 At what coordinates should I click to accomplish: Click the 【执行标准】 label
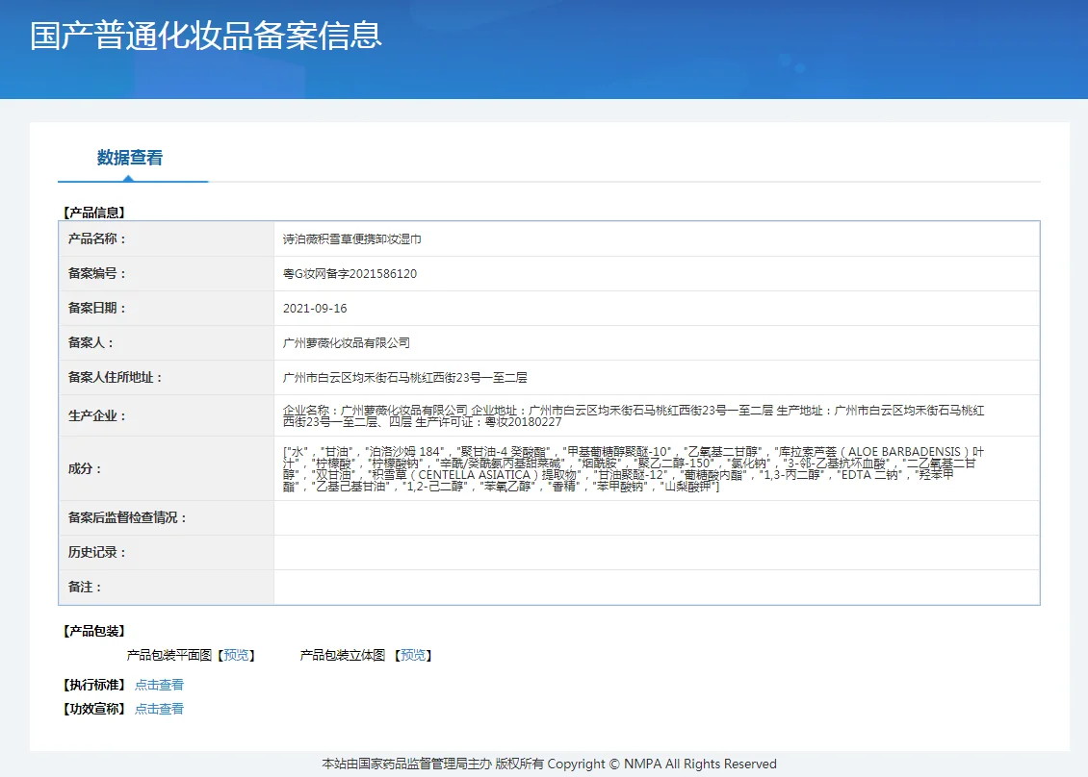[94, 685]
